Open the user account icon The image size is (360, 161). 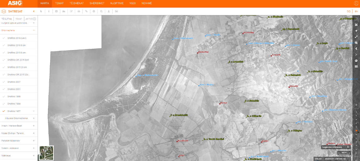point(356,3)
